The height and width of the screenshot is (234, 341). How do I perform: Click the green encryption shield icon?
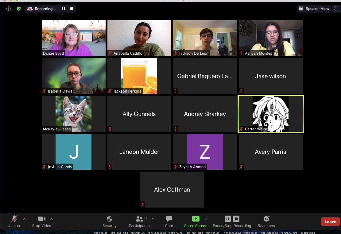(x=19, y=9)
